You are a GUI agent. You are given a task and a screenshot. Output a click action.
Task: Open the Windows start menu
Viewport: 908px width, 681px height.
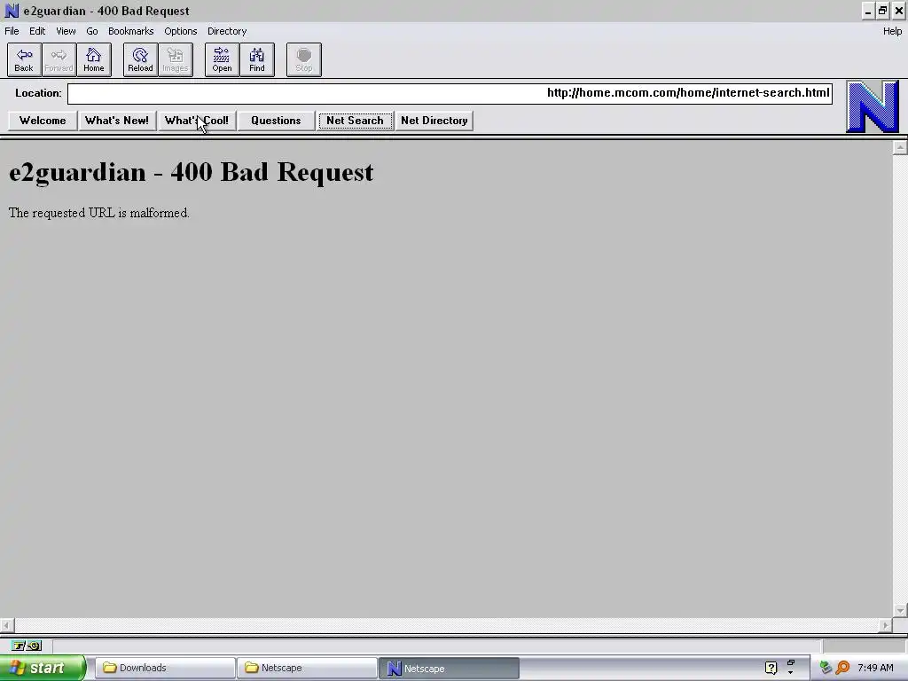pyautogui.click(x=43, y=668)
